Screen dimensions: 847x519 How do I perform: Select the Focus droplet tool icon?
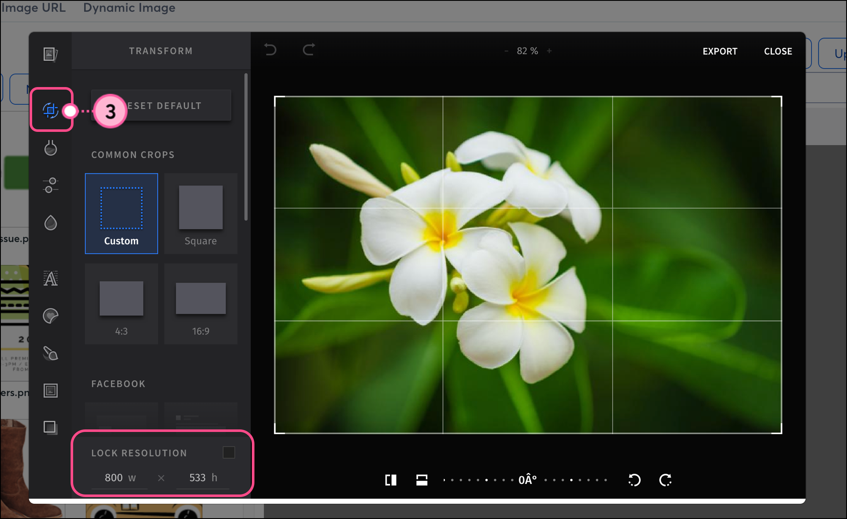pos(51,223)
